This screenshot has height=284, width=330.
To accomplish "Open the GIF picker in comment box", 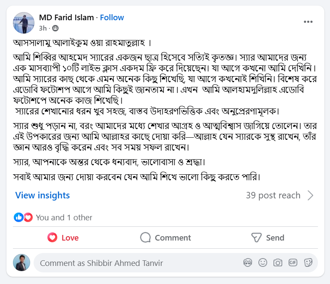I will point(293,262).
